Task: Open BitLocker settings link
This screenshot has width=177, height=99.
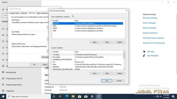Action: tap(150, 18)
